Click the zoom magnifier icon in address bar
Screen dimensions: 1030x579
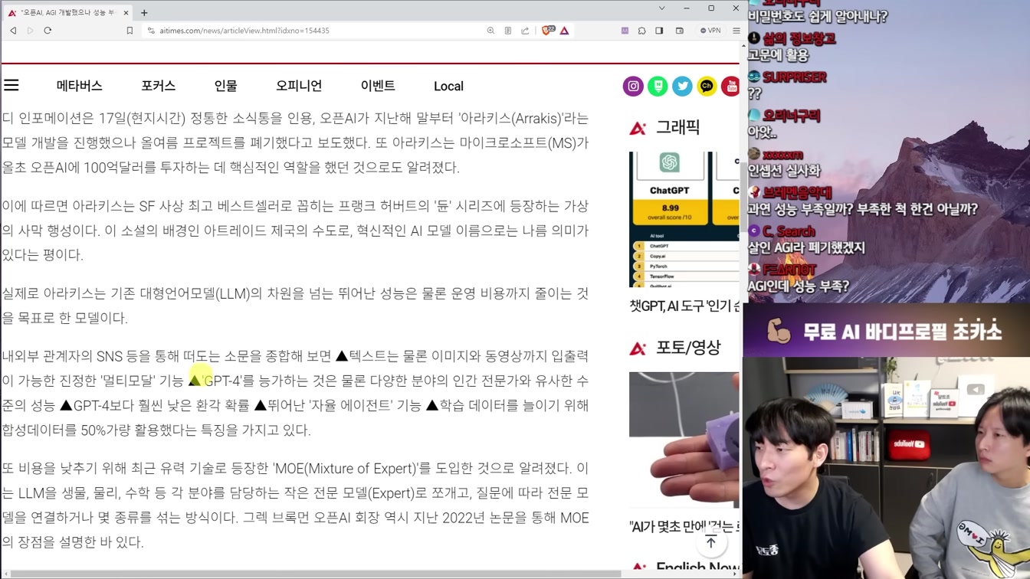(490, 31)
